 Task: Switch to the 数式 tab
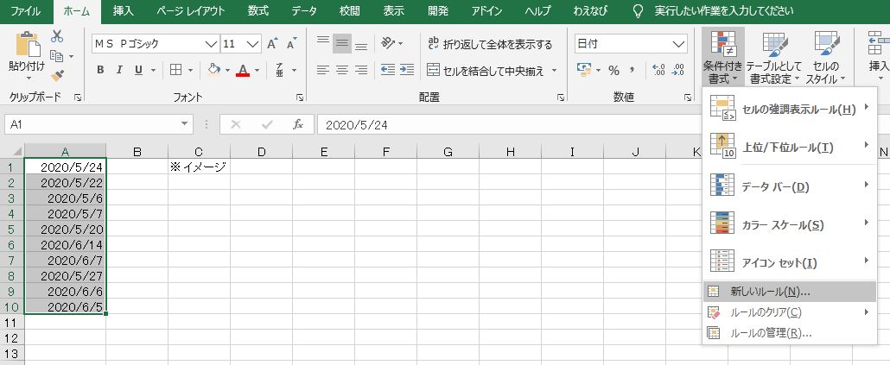pyautogui.click(x=258, y=11)
